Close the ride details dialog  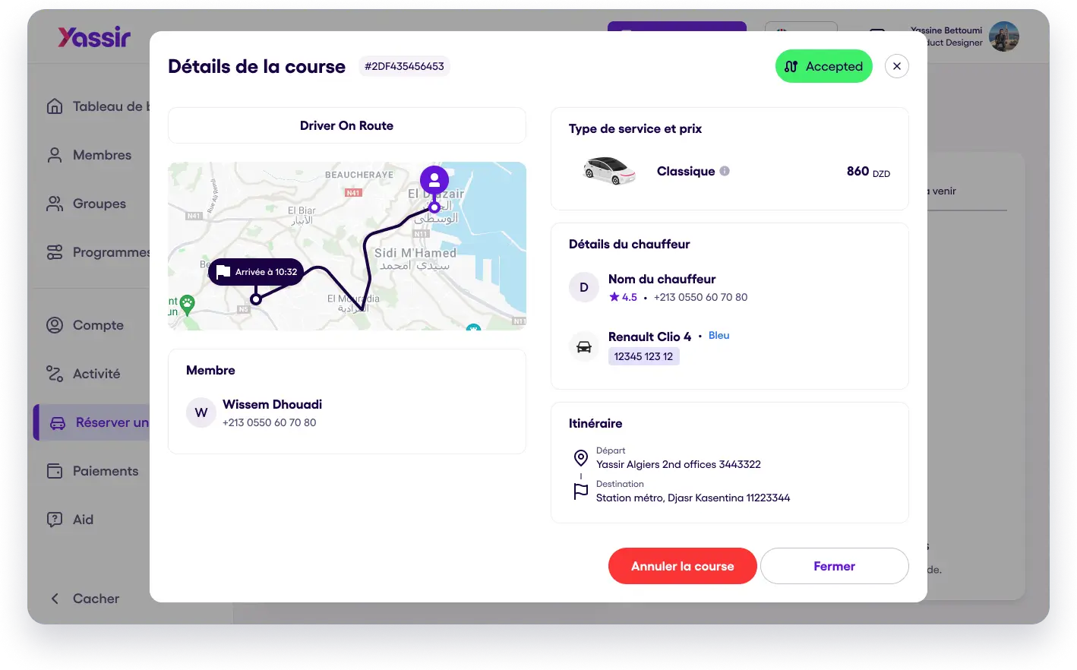tap(897, 66)
